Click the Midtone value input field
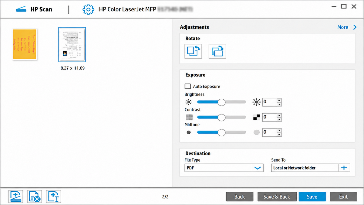The image size is (364, 205). [270, 132]
